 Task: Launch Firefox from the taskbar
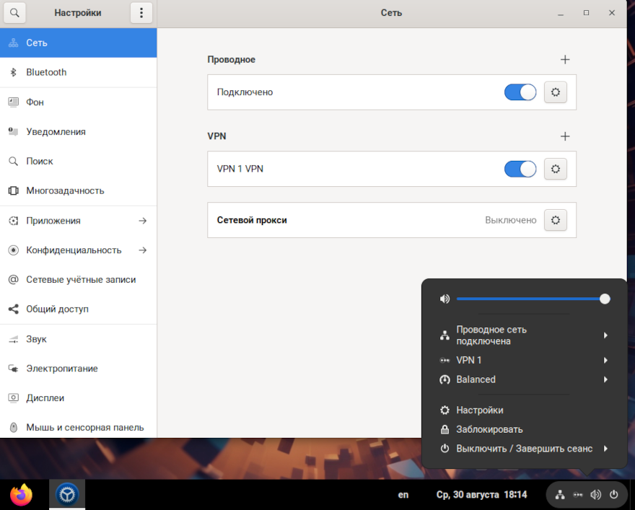click(x=22, y=495)
